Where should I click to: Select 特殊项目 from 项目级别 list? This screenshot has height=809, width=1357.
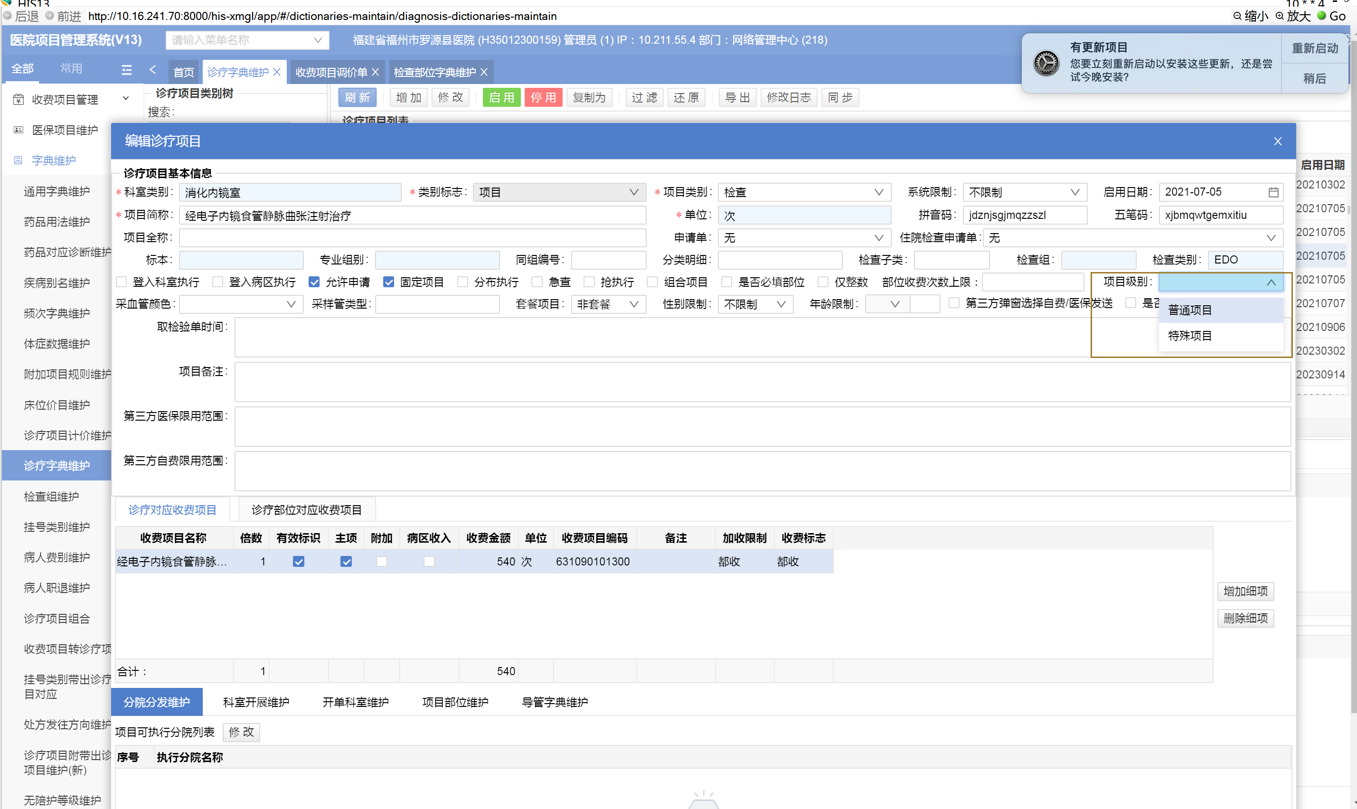[1189, 336]
